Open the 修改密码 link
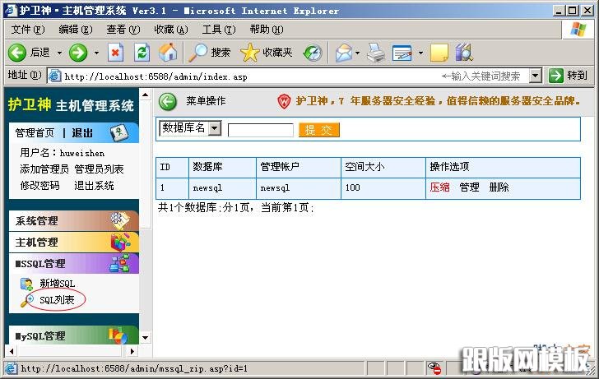599x379 pixels. coord(39,186)
